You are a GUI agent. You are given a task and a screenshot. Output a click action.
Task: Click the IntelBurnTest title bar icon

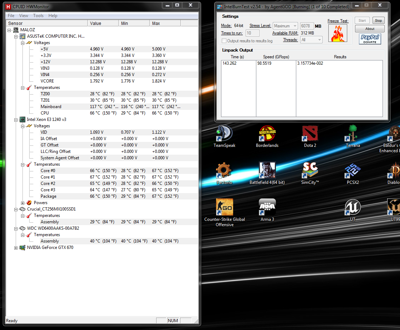[x=219, y=7]
